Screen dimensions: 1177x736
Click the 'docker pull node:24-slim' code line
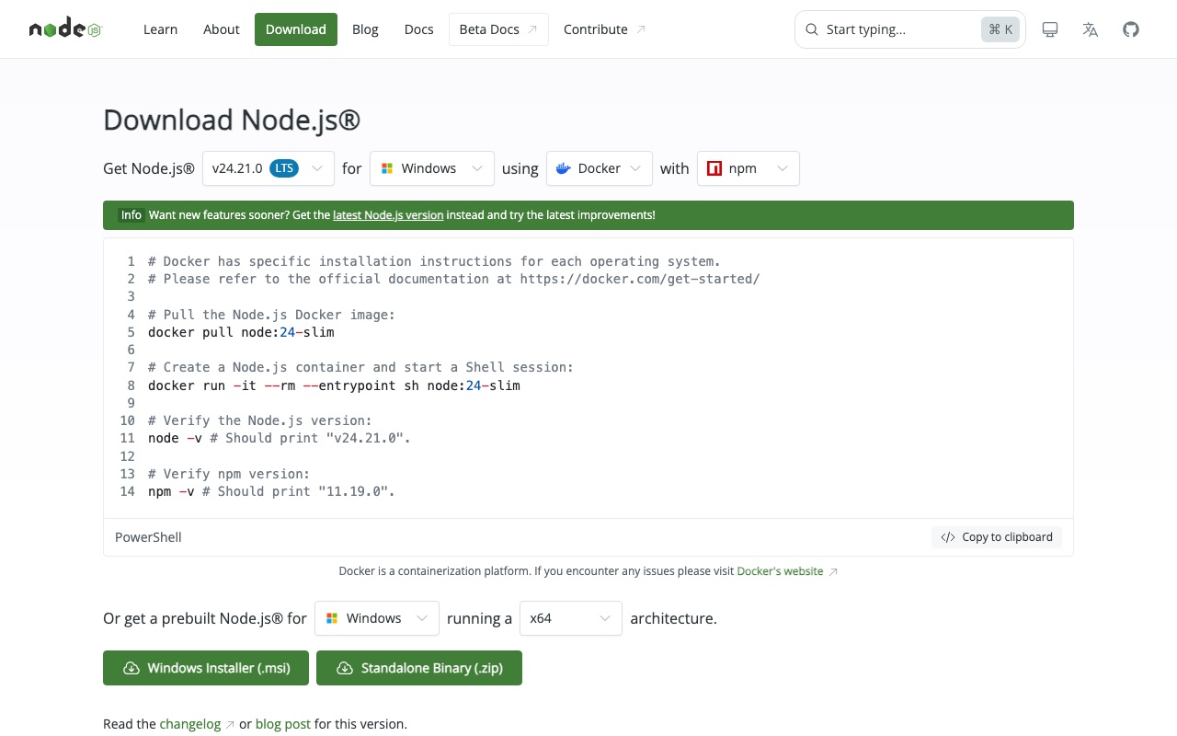(241, 332)
